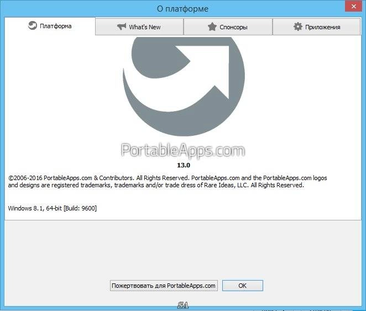This screenshot has width=366, height=311.
Task: Click the gear icon on Приложения
Action: 298,27
